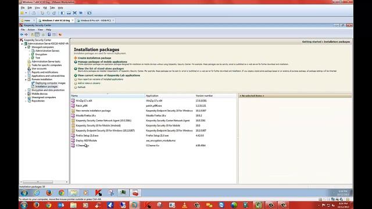372x209 pixels.
Task: Collapse Remote installation tree node
Action: (26, 80)
